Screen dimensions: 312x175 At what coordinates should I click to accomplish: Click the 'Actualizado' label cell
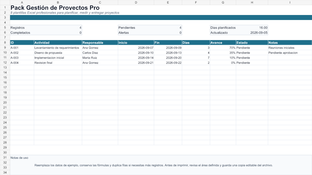[223, 32]
